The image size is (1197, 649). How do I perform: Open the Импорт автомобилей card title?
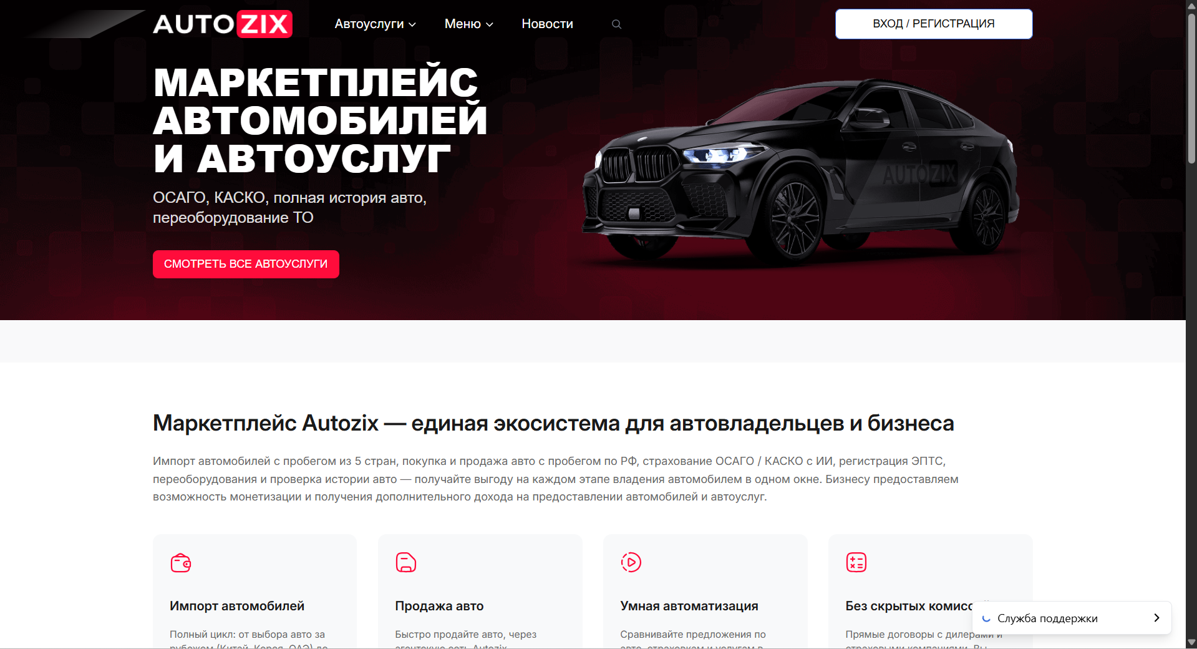pos(237,606)
